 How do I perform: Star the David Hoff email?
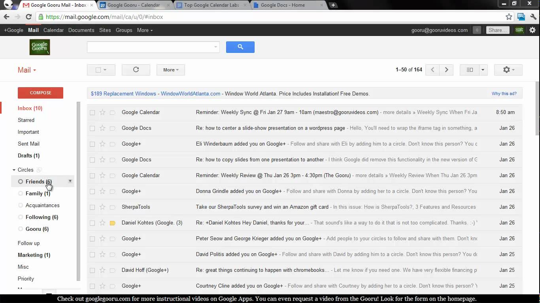click(x=102, y=270)
